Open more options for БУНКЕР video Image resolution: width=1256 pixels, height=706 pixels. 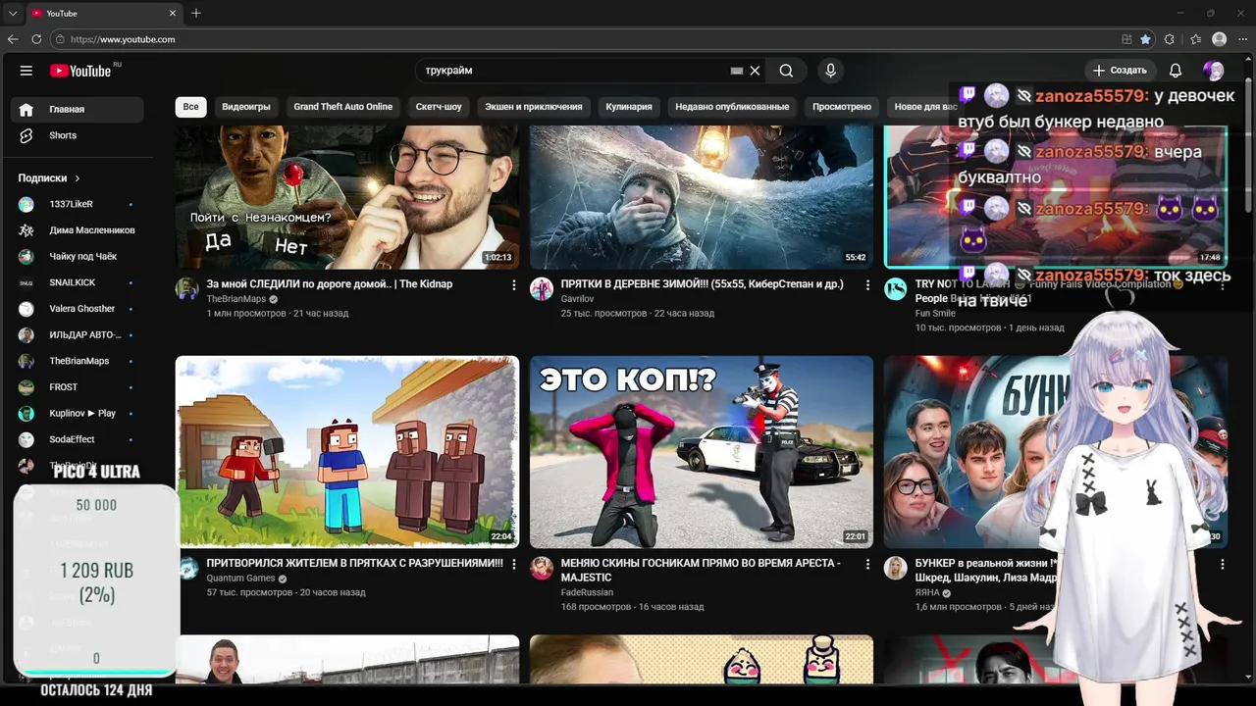coord(1223,565)
